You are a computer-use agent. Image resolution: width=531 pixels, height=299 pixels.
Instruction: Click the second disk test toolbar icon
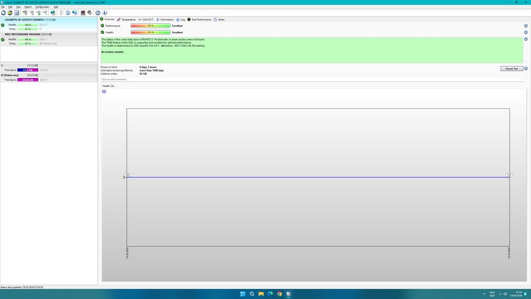(x=31, y=13)
